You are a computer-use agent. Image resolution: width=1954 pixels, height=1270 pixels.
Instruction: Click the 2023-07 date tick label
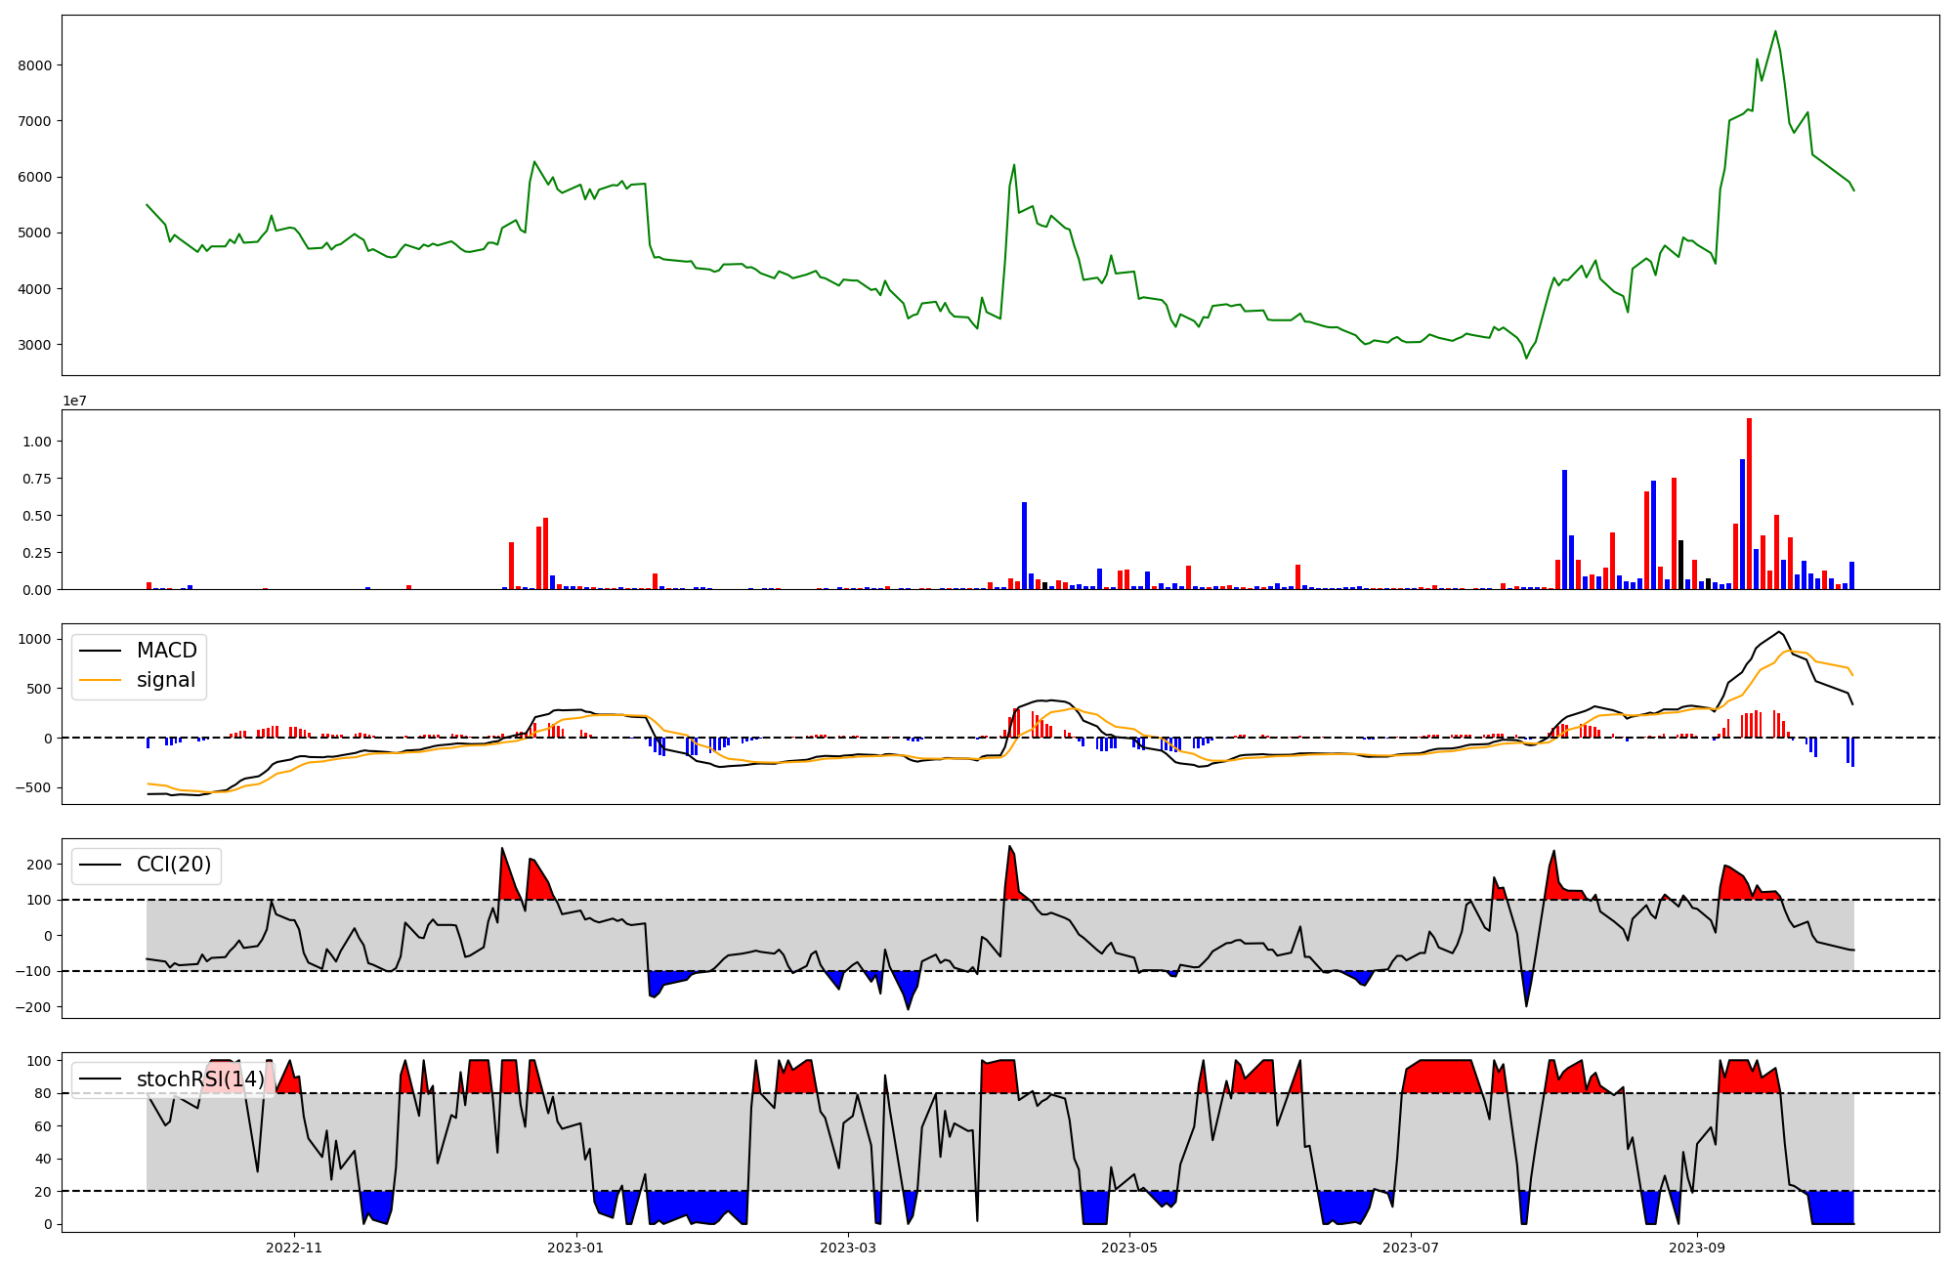(x=1411, y=1248)
